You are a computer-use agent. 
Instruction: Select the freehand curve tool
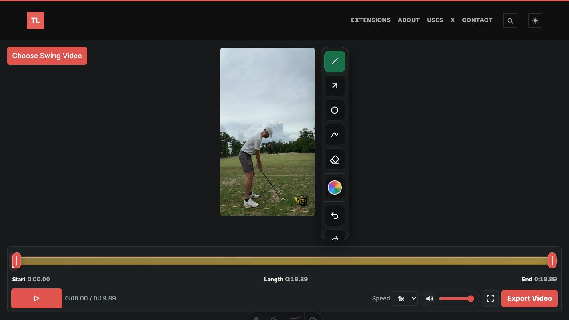(x=335, y=135)
